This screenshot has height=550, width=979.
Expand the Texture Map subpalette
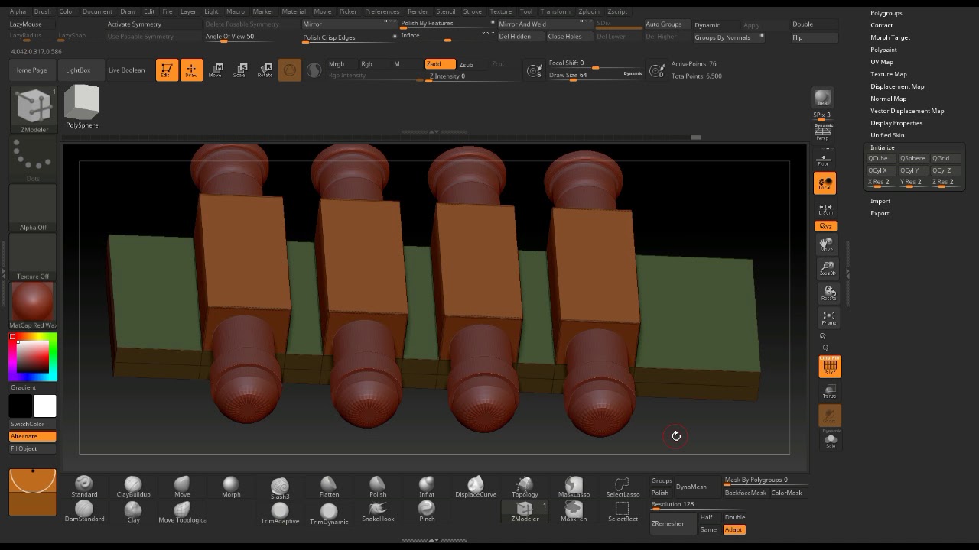[888, 74]
